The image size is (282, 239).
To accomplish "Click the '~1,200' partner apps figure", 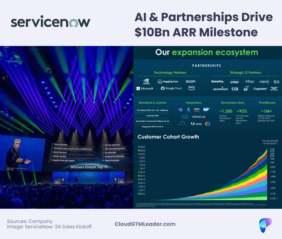I will click(x=226, y=111).
